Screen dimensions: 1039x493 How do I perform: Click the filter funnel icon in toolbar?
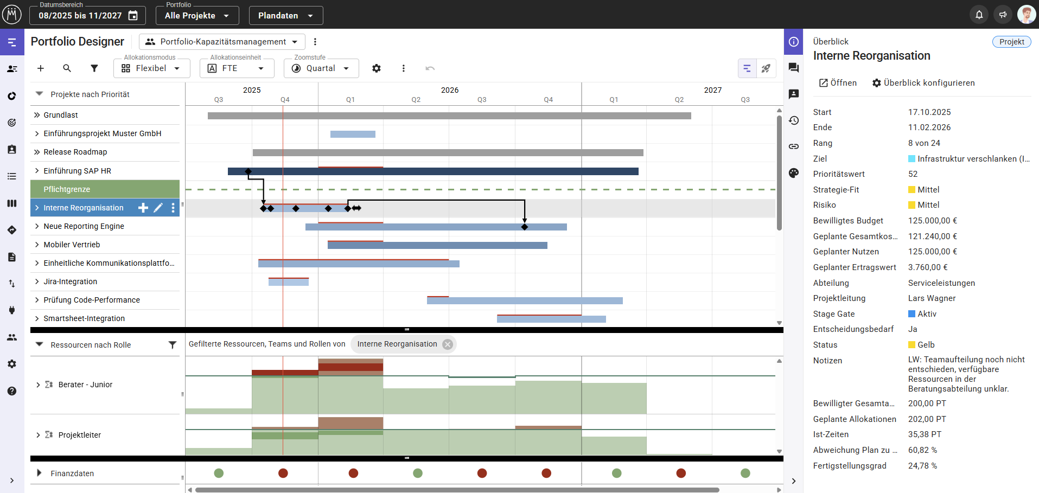[x=94, y=68]
